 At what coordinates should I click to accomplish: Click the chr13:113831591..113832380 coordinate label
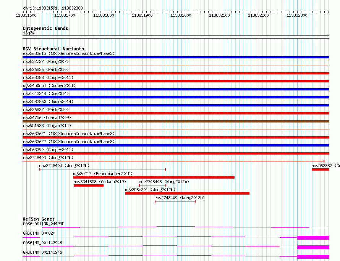click(x=53, y=8)
